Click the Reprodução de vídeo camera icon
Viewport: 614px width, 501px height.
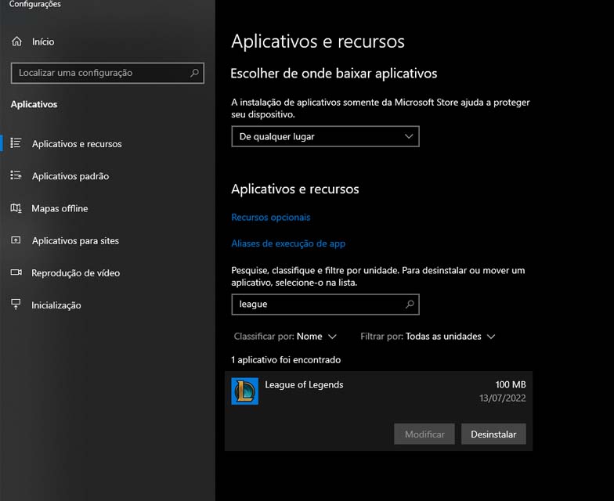(16, 272)
